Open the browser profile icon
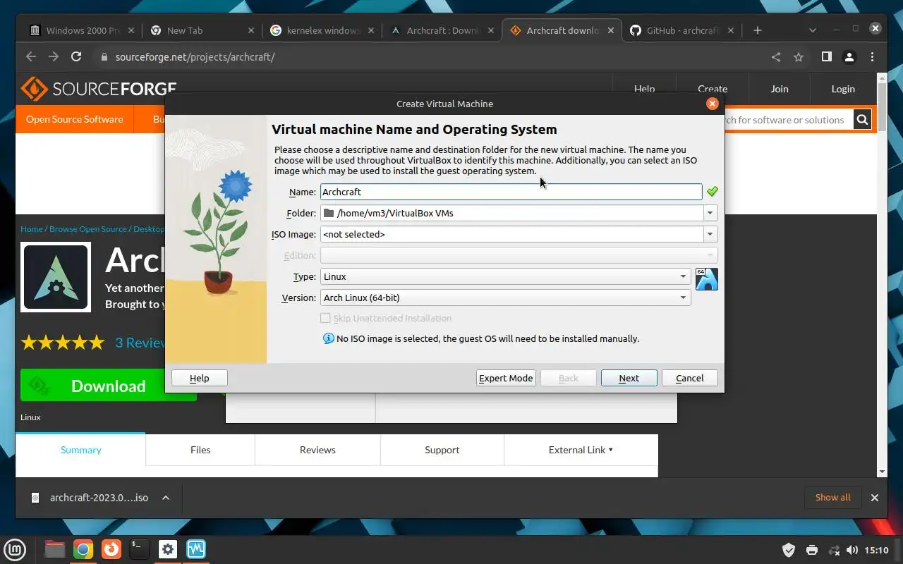Image resolution: width=903 pixels, height=564 pixels. (x=849, y=57)
